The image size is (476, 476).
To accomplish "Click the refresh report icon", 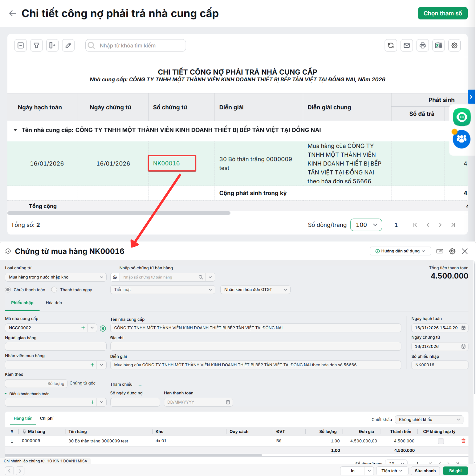I will pos(391,46).
